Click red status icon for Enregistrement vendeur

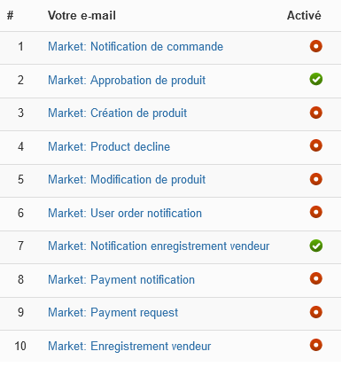[315, 345]
